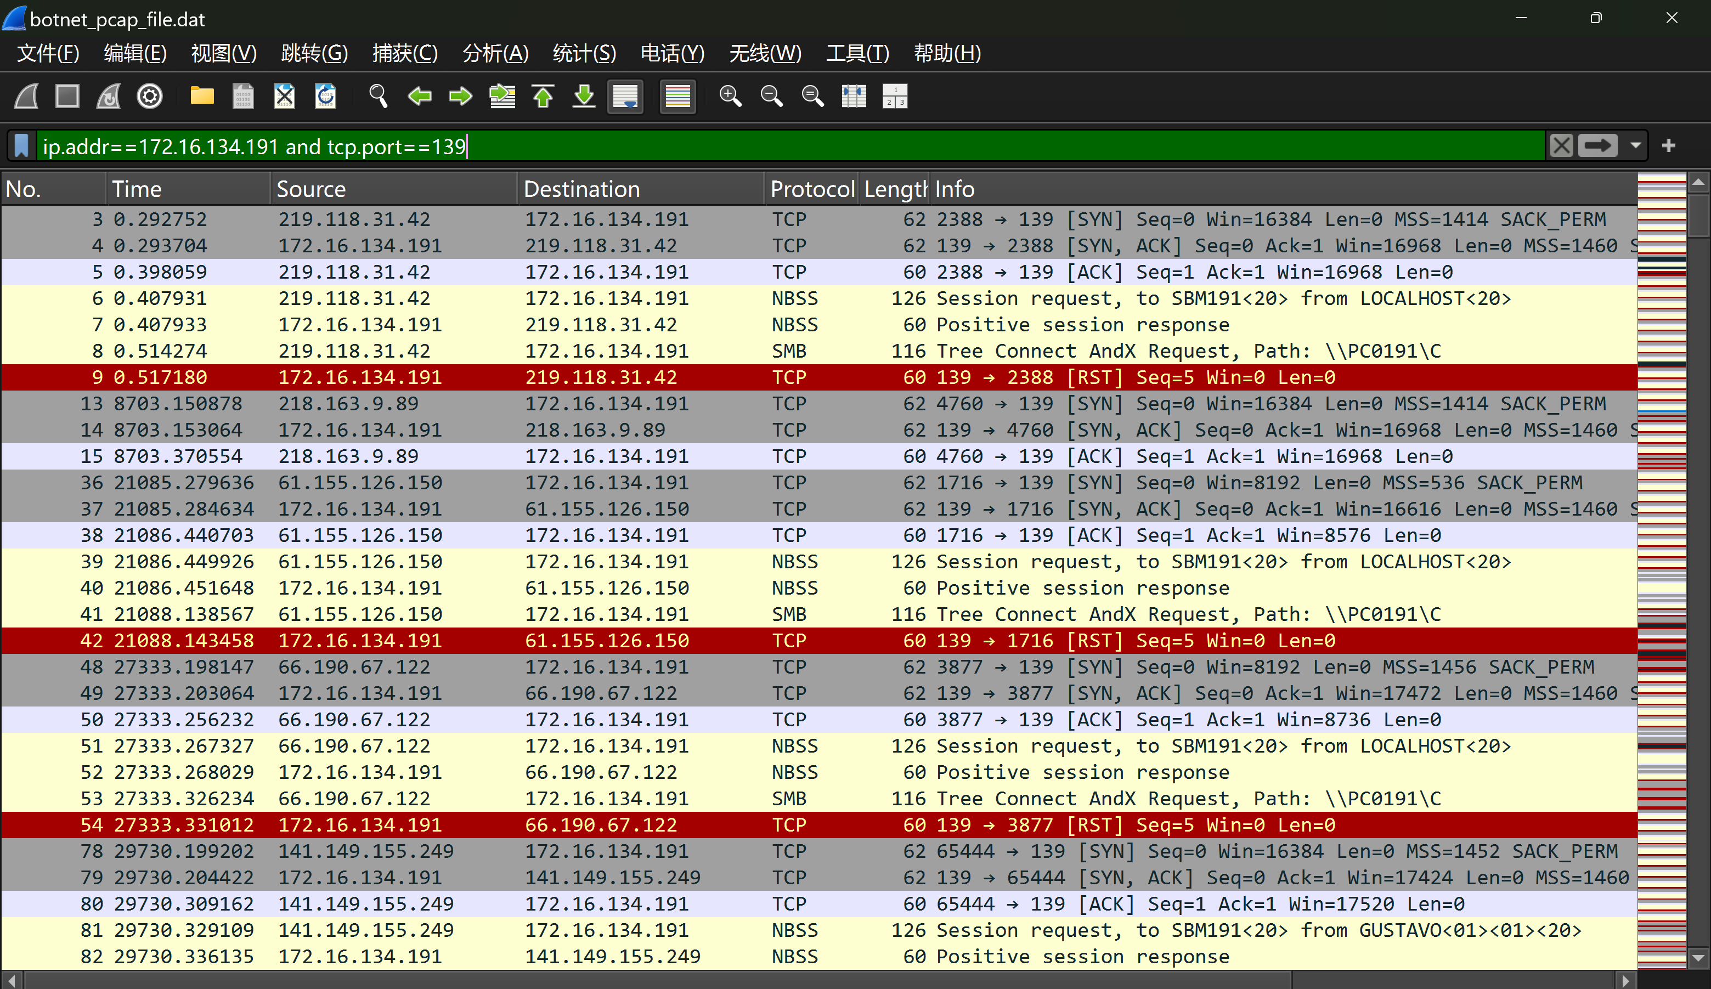
Task: Open capture options gear icon
Action: [149, 97]
